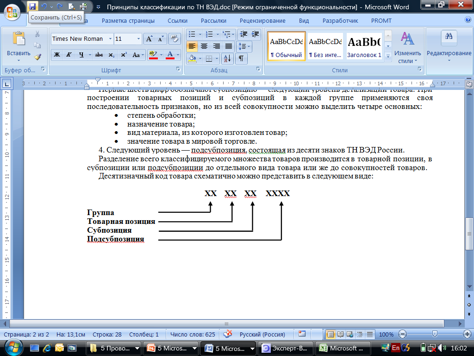Open Print Preview from quick access toolbar
This screenshot has width=474, height=356.
[x=72, y=6]
